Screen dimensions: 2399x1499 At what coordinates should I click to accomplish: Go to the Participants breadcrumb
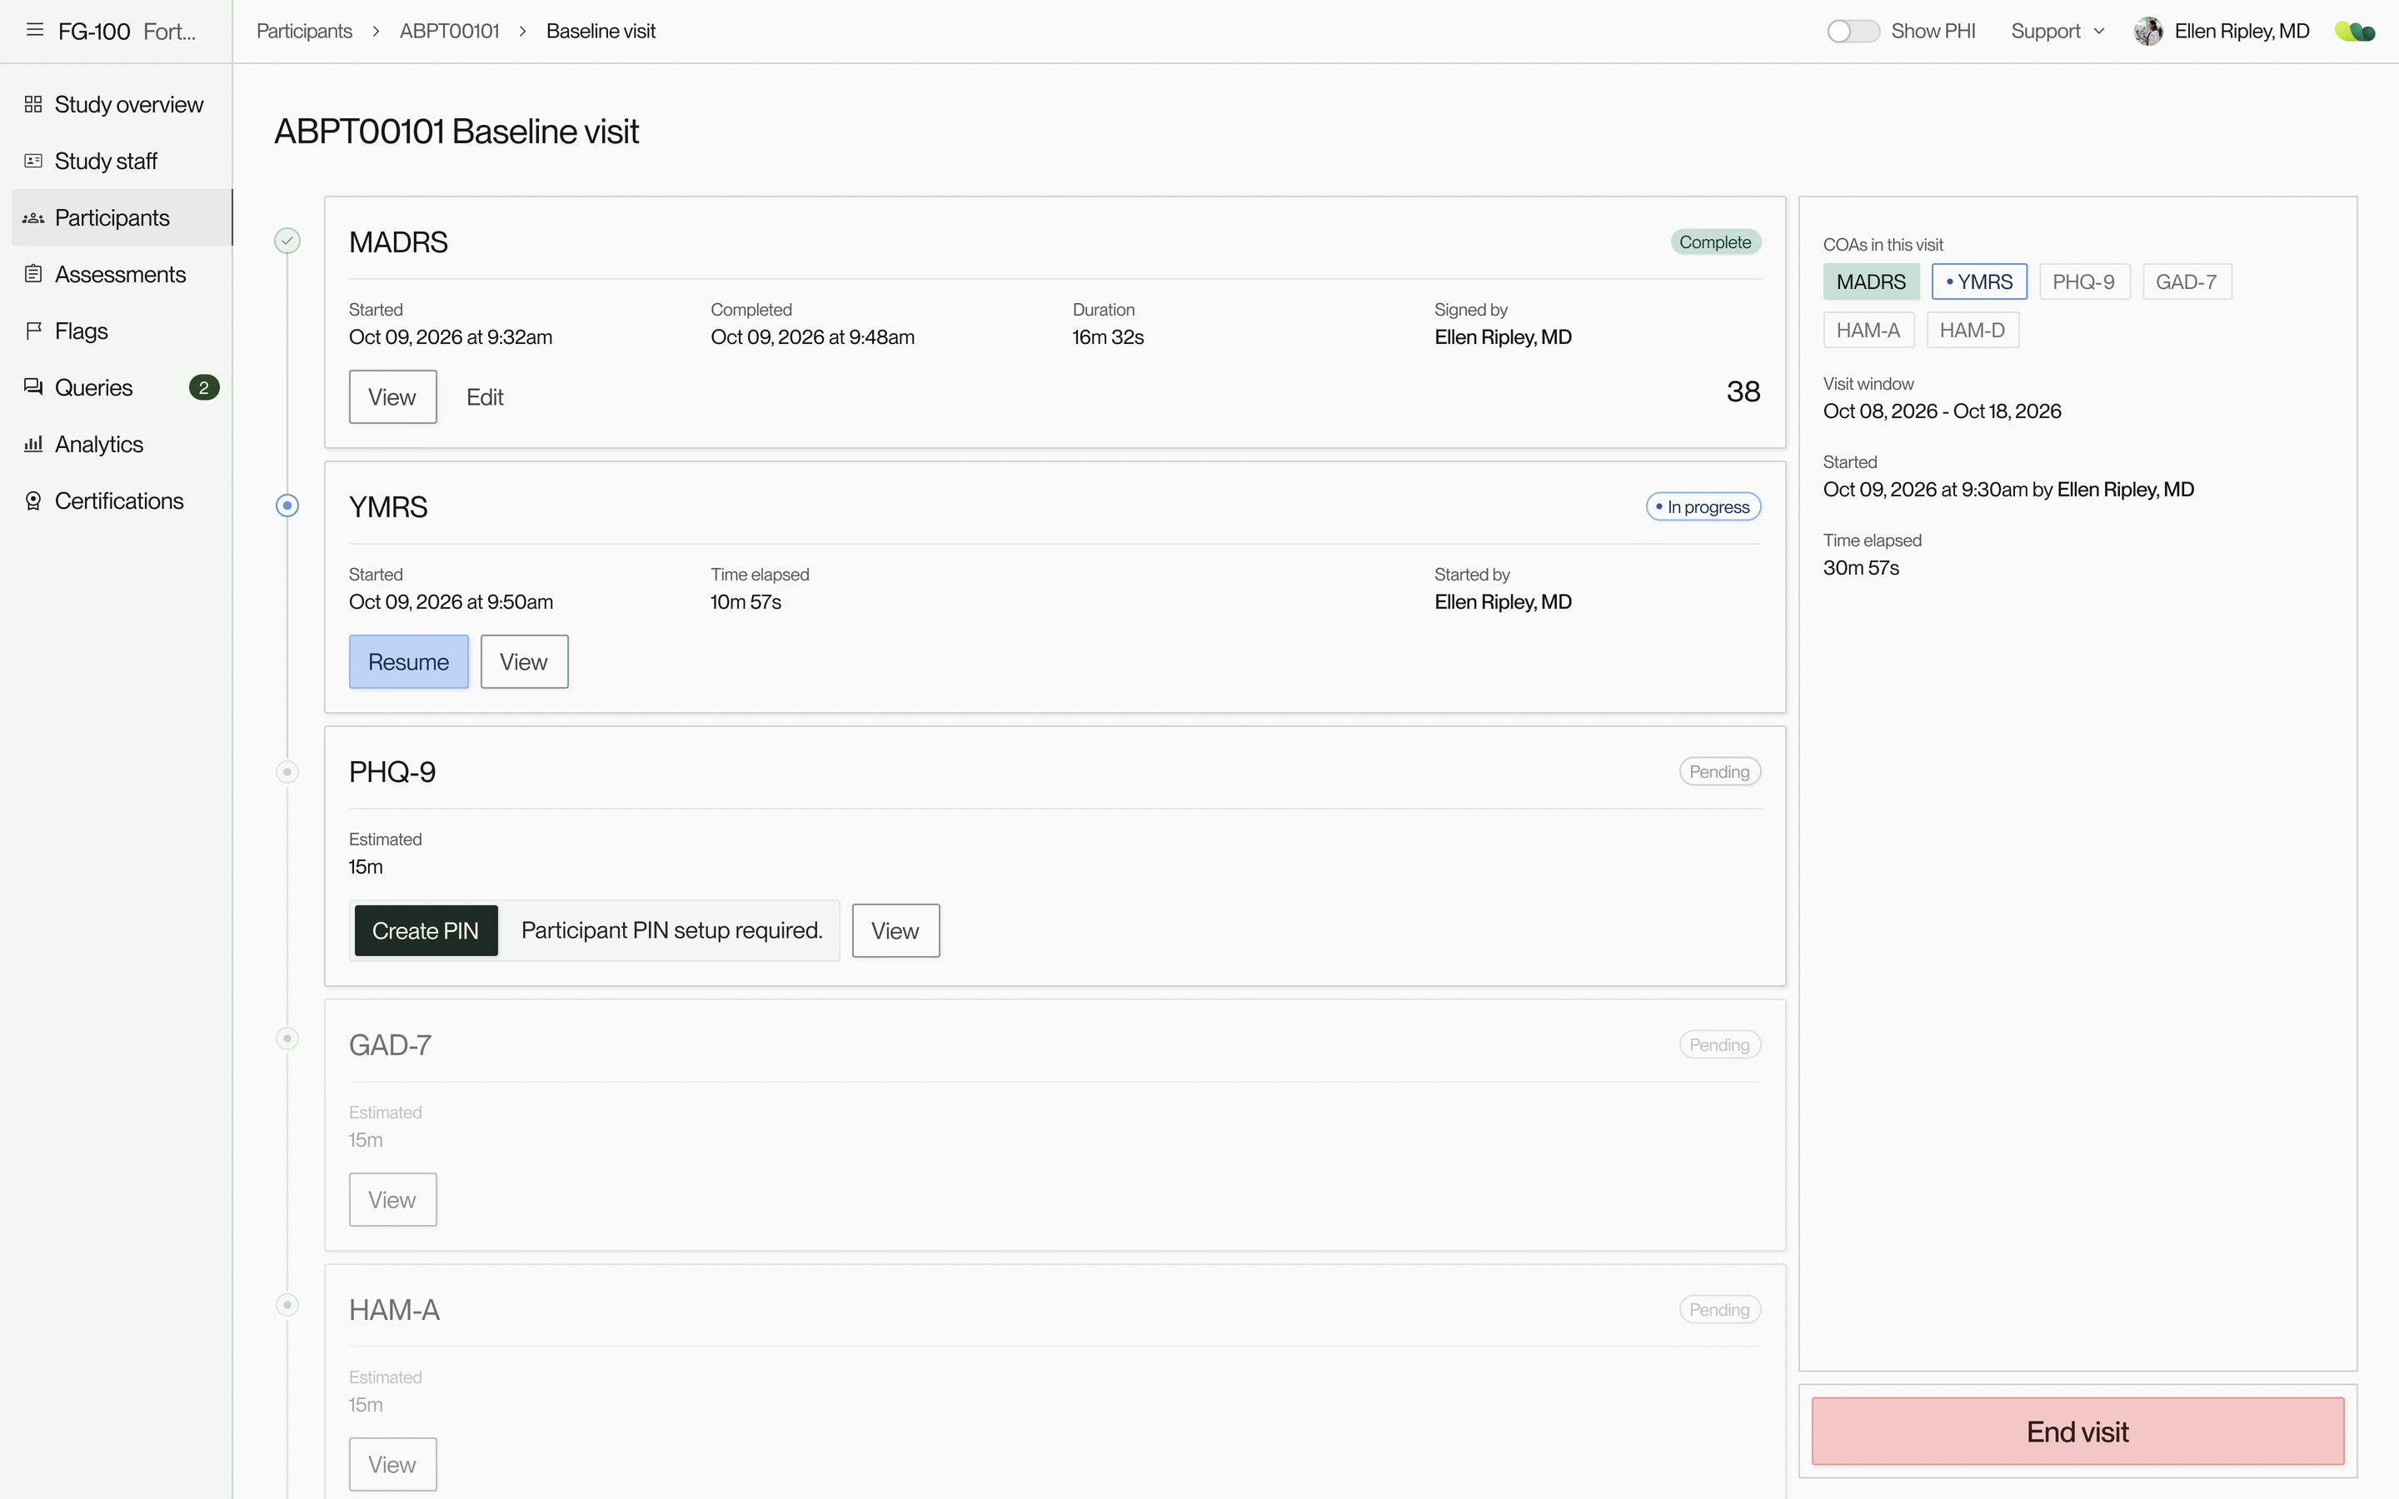coord(304,31)
